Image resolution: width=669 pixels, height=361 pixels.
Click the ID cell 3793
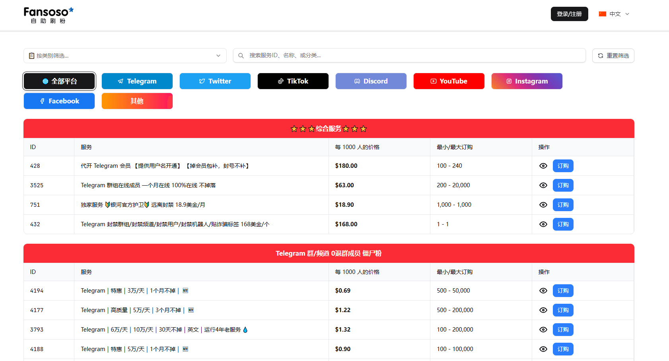(x=37, y=330)
